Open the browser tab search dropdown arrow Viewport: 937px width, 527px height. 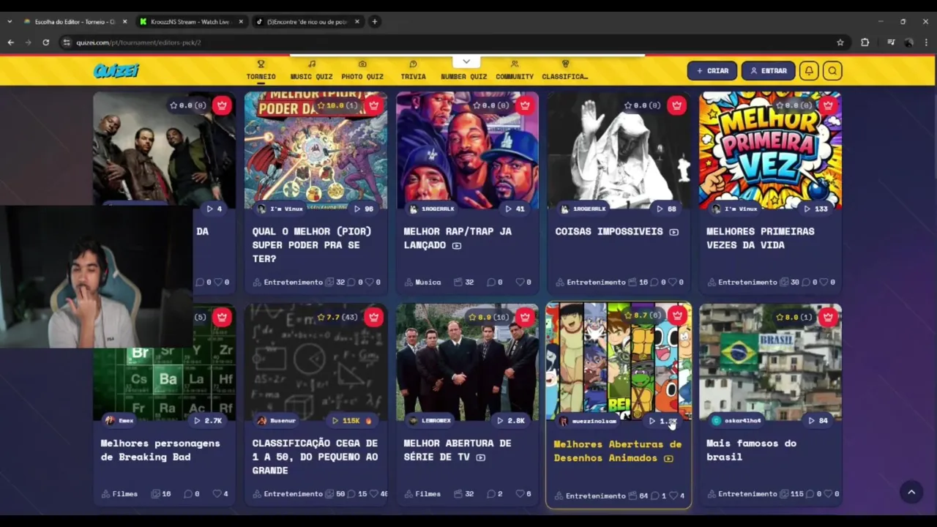click(9, 22)
